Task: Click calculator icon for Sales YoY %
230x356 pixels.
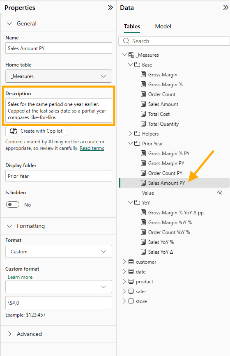Action: click(143, 242)
